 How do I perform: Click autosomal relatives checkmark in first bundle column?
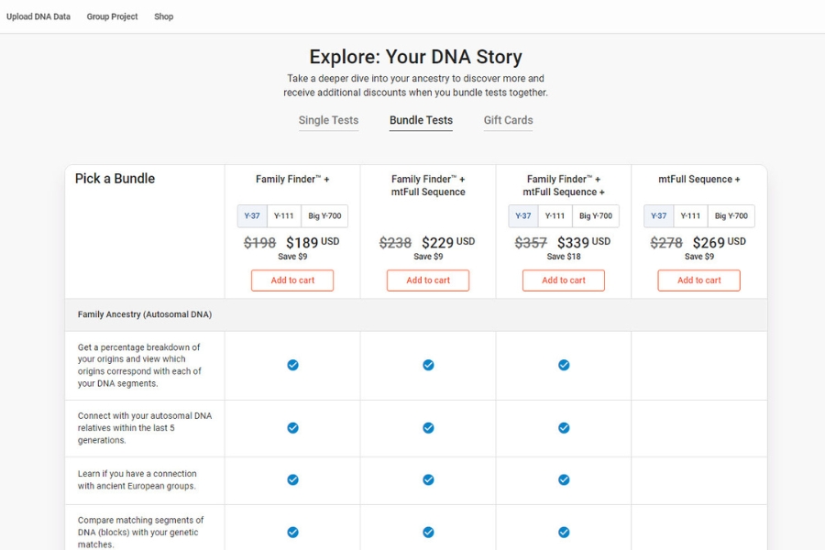292,428
